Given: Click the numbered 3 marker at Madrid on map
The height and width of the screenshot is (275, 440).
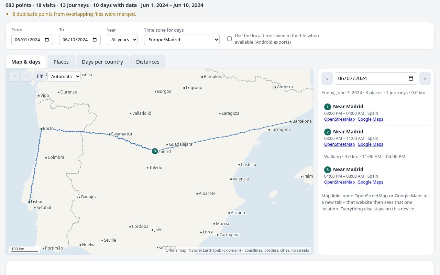Looking at the screenshot, I should pyautogui.click(x=155, y=151).
